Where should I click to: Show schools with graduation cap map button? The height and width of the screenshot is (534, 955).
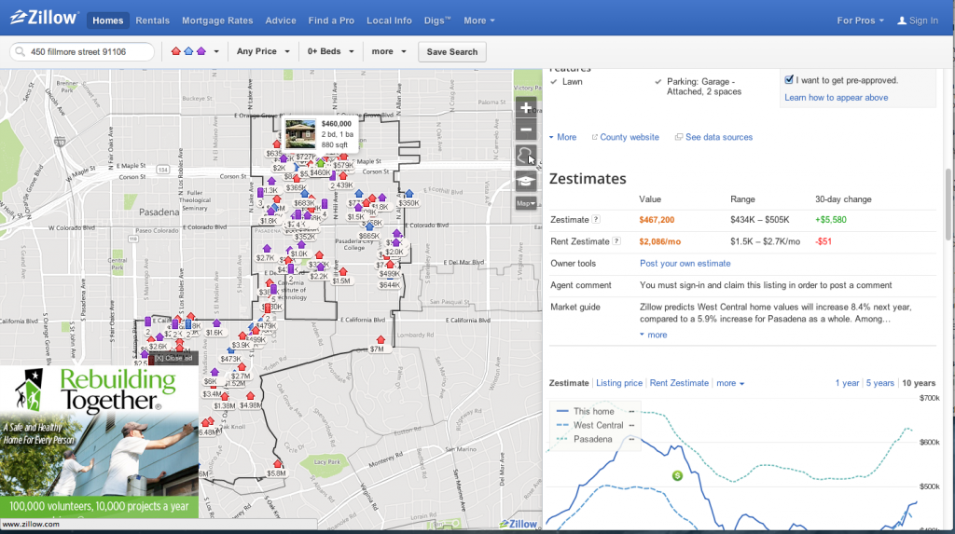[x=526, y=181]
